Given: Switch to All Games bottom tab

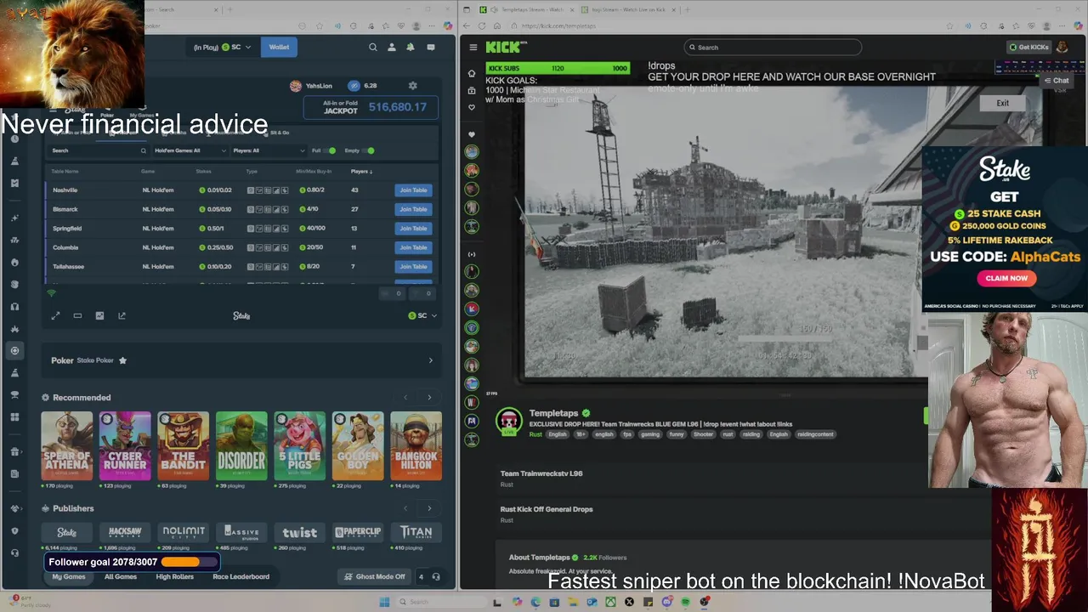Looking at the screenshot, I should point(120,576).
